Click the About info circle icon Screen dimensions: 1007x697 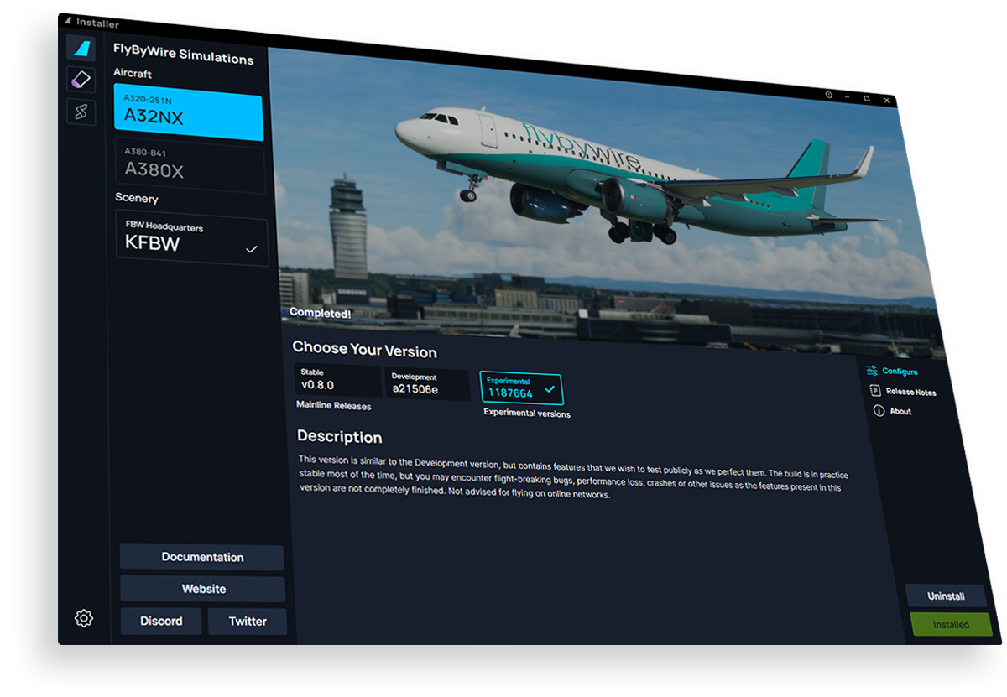click(x=879, y=411)
